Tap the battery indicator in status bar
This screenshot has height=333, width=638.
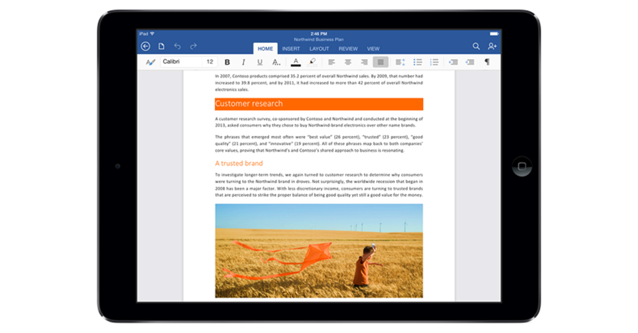(494, 34)
